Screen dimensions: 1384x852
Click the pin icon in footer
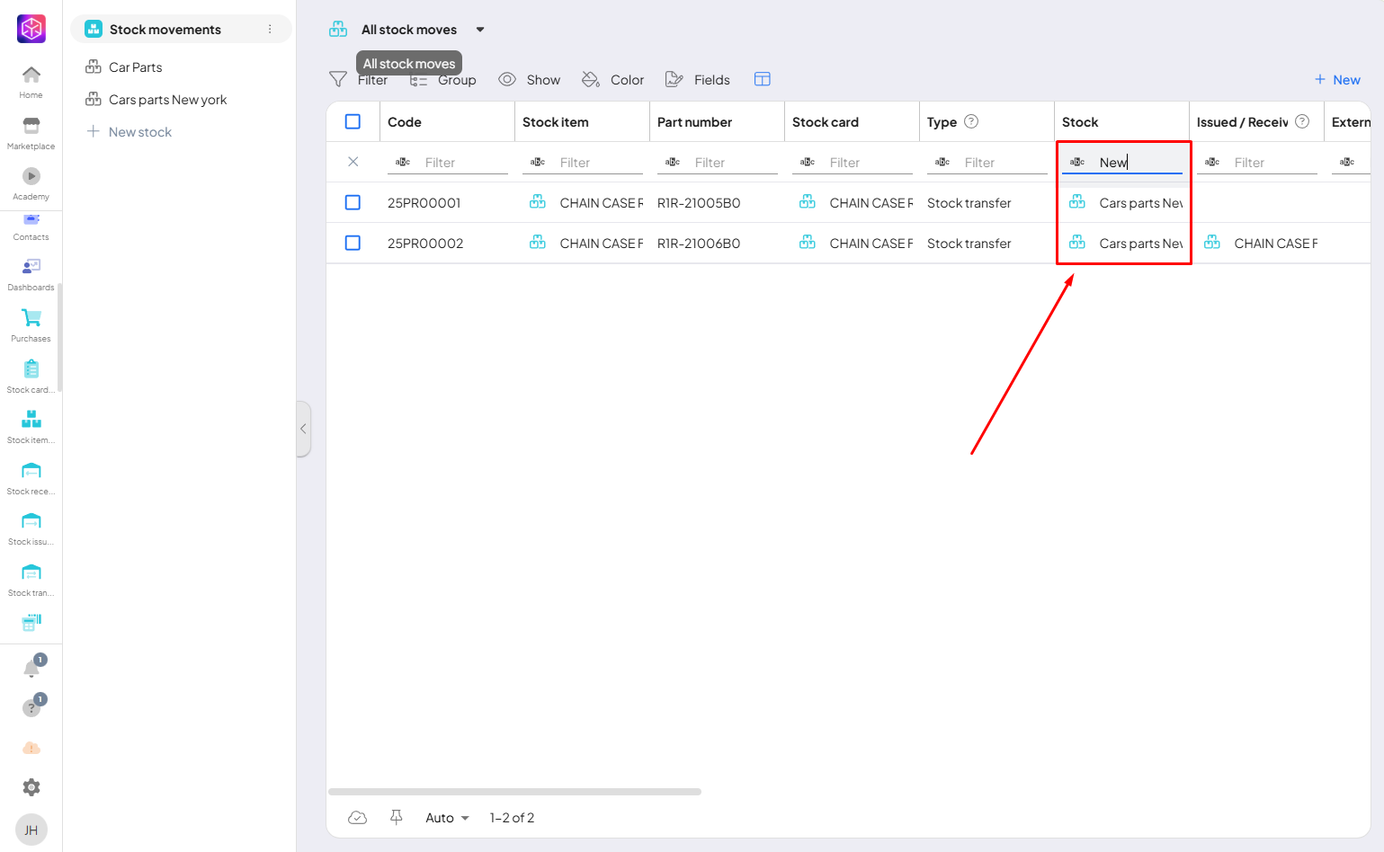(396, 817)
